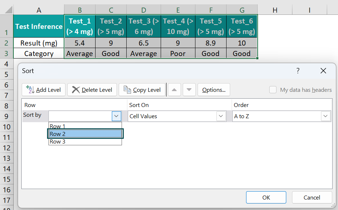Click the cell with value 6.5

point(144,43)
